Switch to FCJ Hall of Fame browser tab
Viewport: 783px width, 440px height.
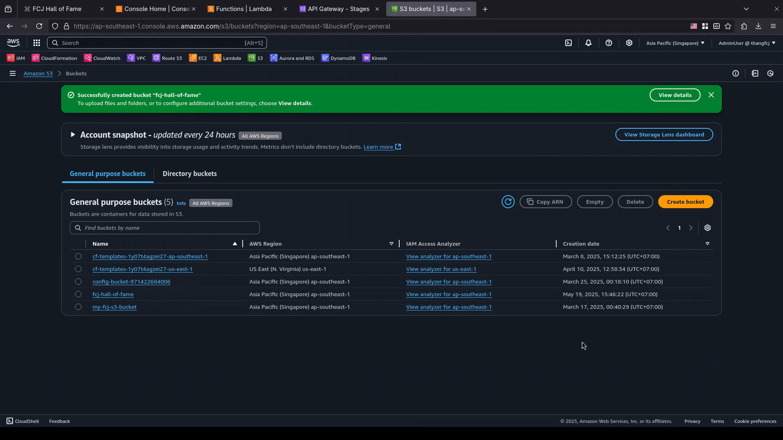(x=64, y=9)
